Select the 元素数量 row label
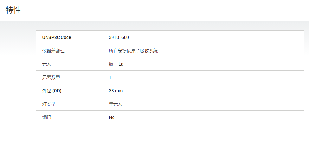The image size is (309, 142). [x=51, y=78]
